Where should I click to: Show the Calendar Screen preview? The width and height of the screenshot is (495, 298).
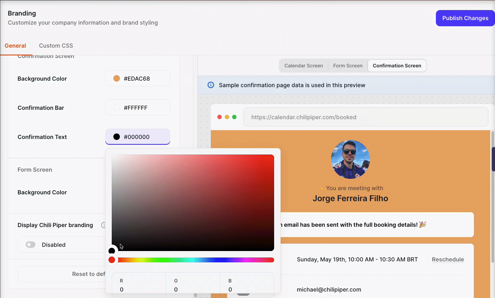(x=304, y=66)
